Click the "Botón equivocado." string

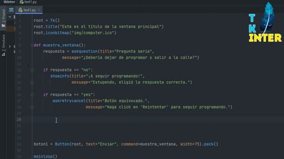pos(125,101)
